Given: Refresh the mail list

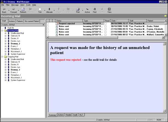Looking at the screenshot, I should click(x=23, y=9).
